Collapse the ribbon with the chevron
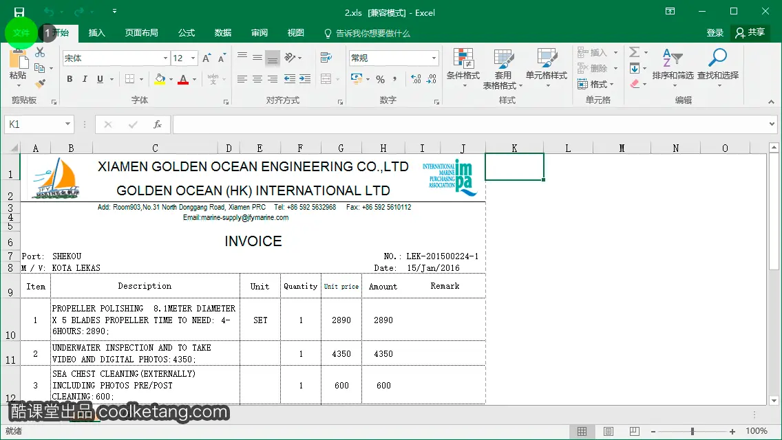Viewport: 782px width, 440px height. (x=771, y=102)
